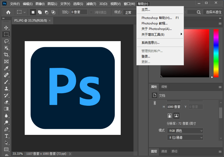
Task: Toggle the anti-alias checkbox (消除锯齿)
Action: [91, 12]
